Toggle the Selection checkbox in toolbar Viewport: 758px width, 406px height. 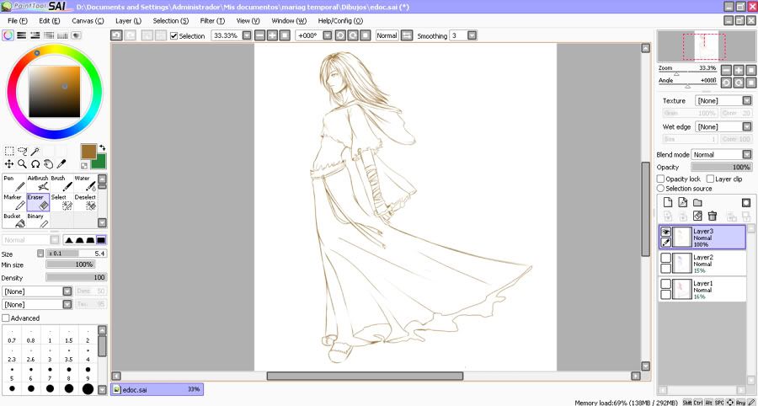[174, 35]
